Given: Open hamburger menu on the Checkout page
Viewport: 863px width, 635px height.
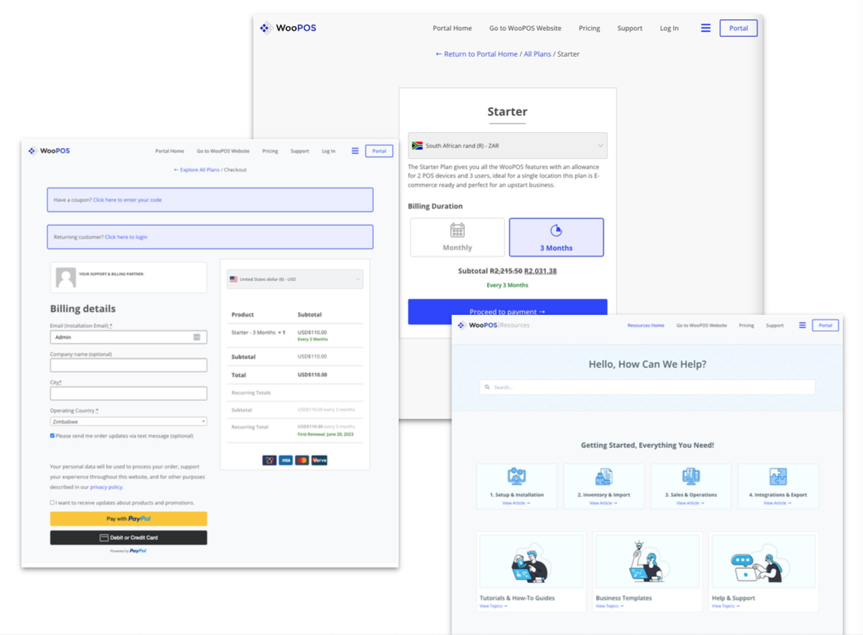Looking at the screenshot, I should 355,151.
